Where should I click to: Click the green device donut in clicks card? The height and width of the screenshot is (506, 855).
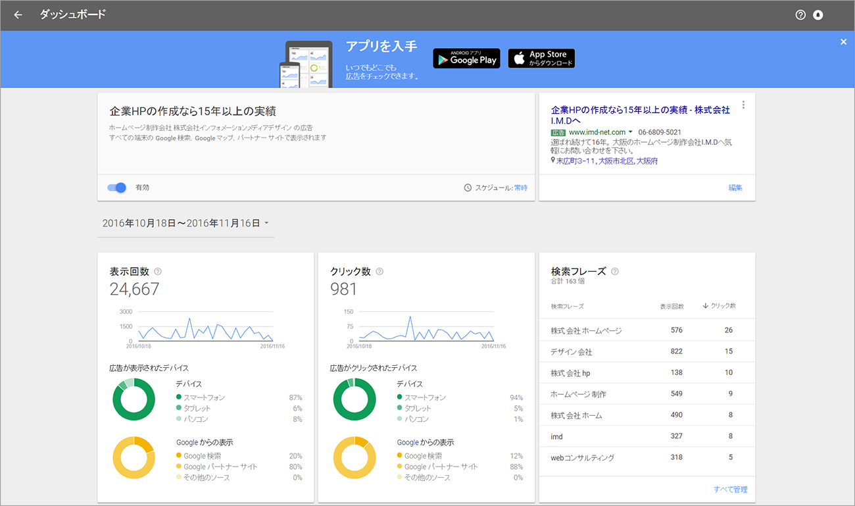click(354, 400)
